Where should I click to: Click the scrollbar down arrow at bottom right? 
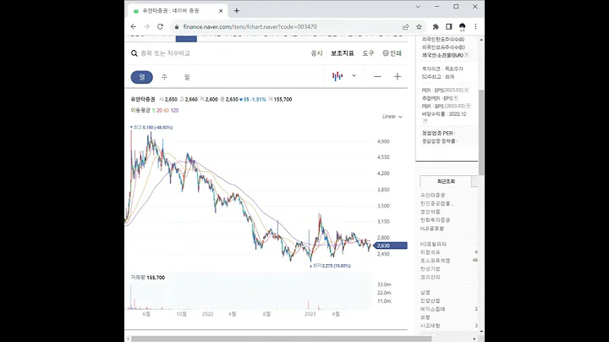481,331
